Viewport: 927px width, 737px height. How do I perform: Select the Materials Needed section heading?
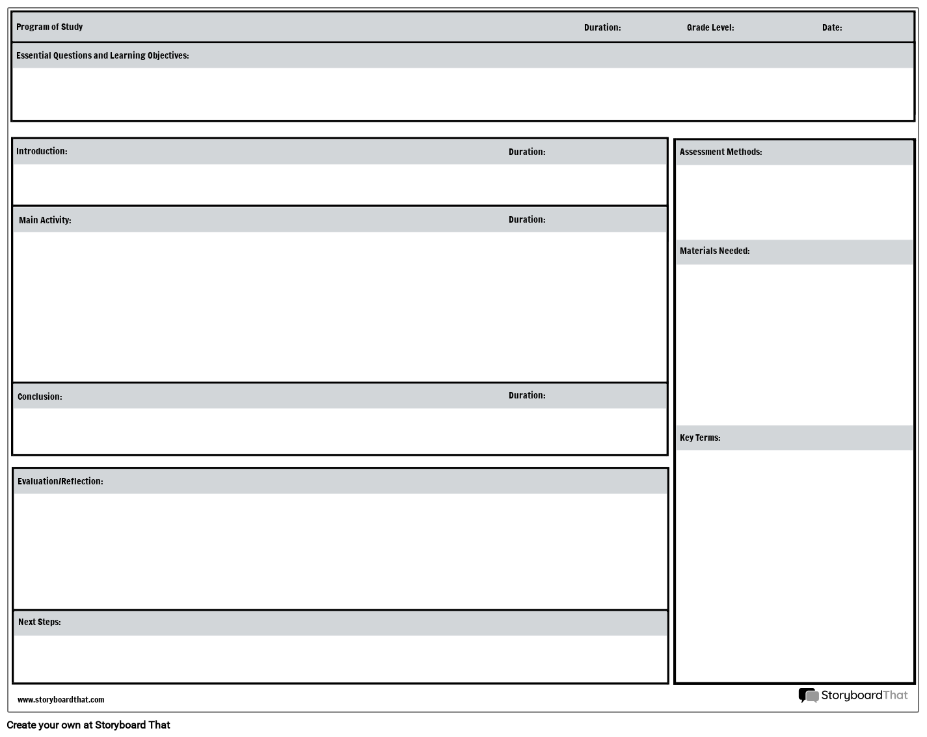click(x=714, y=251)
